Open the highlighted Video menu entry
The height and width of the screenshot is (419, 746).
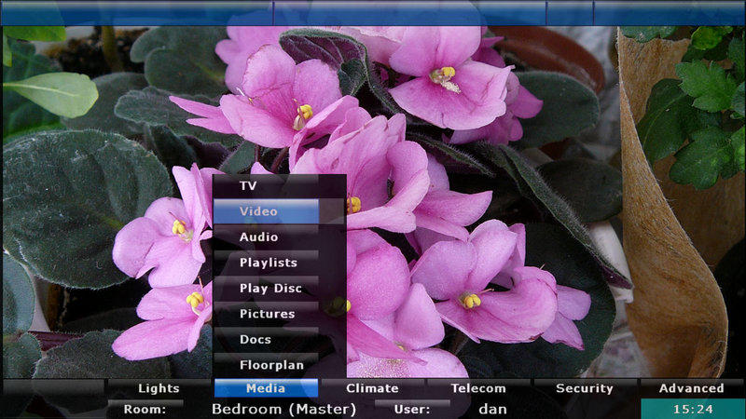point(266,211)
